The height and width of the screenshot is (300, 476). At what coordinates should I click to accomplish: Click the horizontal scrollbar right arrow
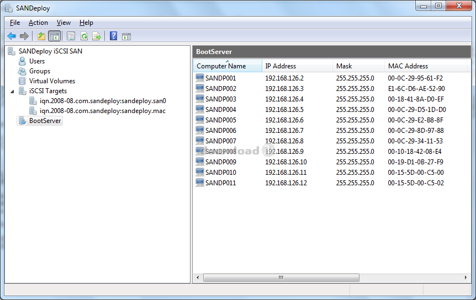coord(466,277)
